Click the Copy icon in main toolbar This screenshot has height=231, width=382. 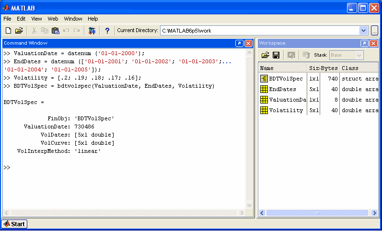[x=45, y=31]
